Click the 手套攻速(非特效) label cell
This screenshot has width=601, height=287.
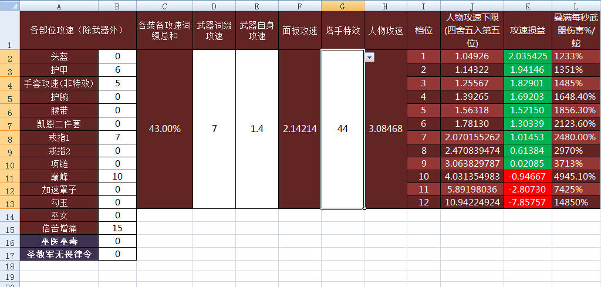click(59, 83)
